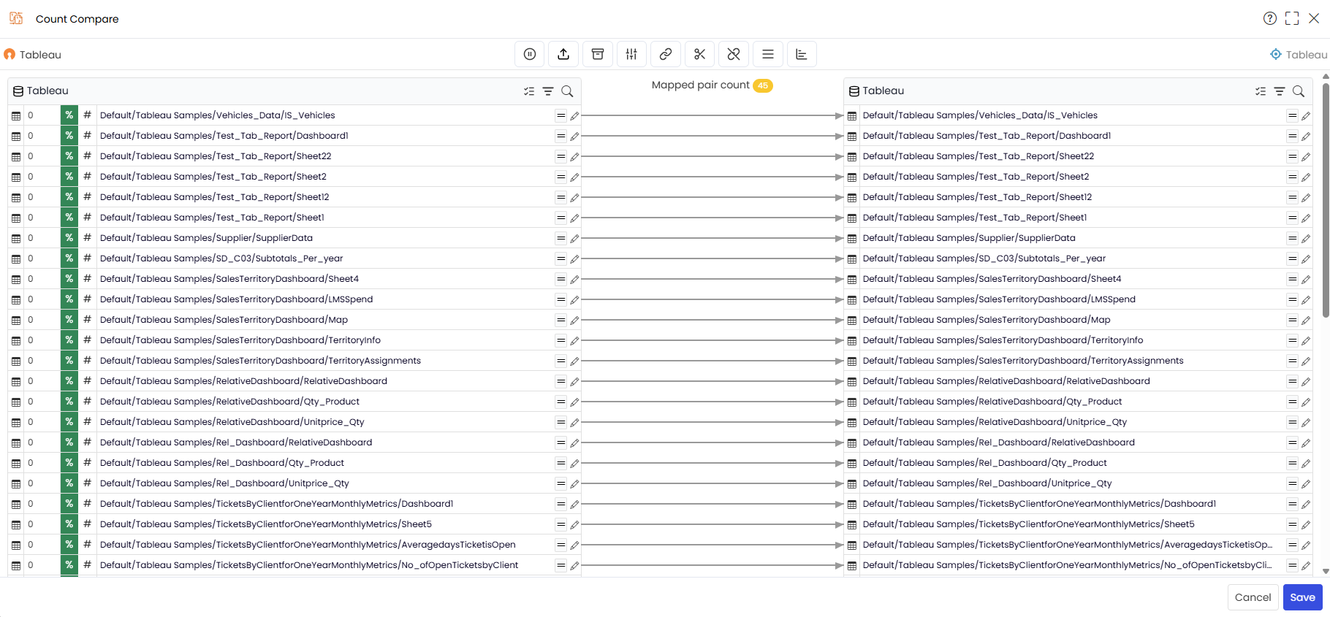Screen dimensions: 1330x617
Task: Select left row Default/Tableau Samples/Vehicles_Data/IS_Vehicles
Action: pos(294,115)
